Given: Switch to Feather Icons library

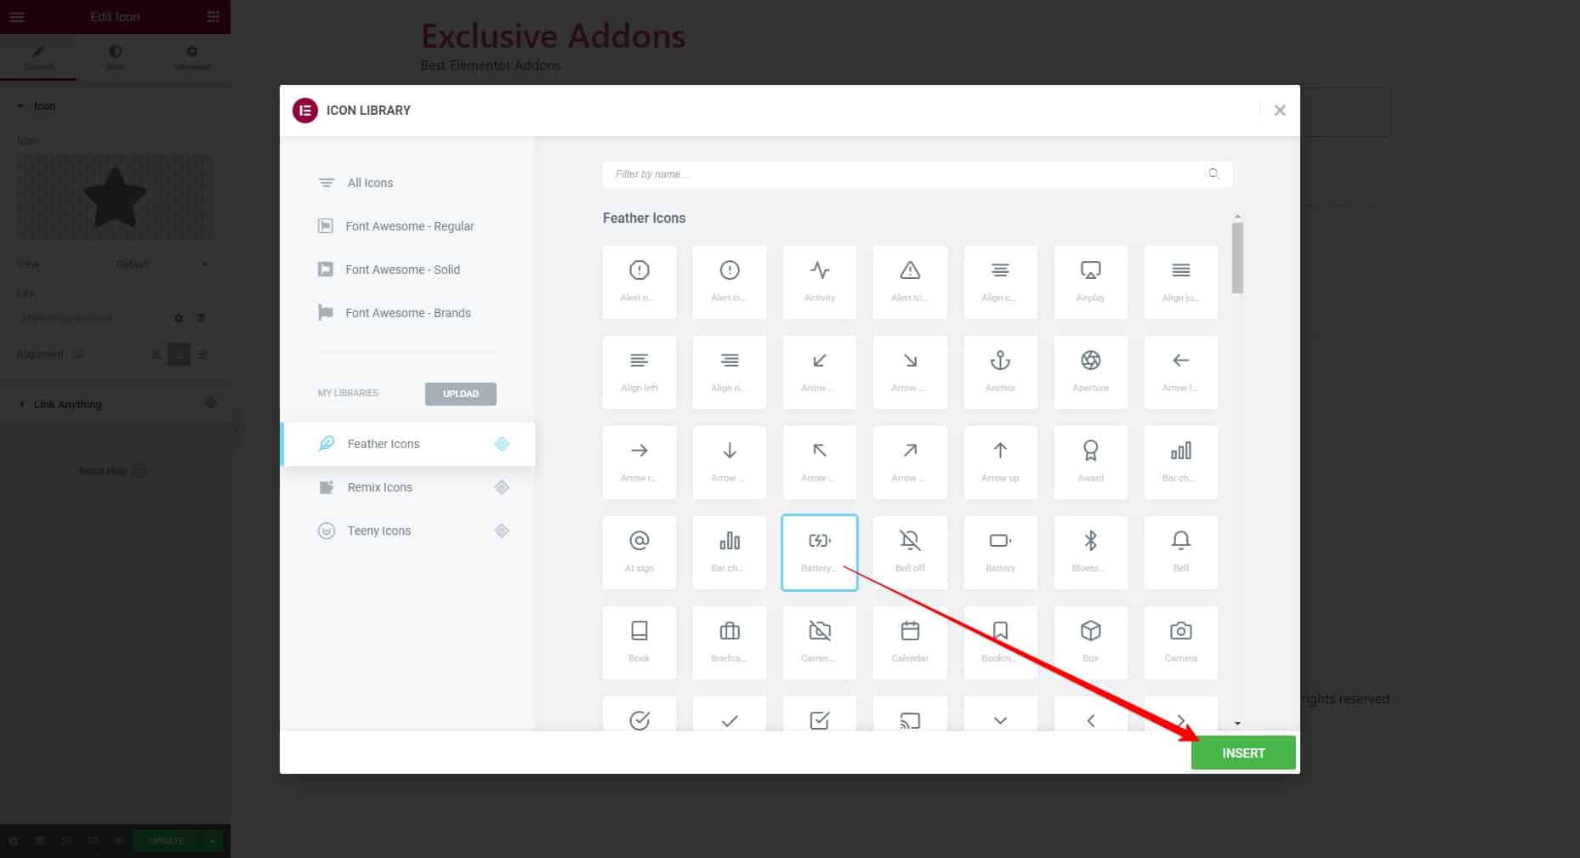Looking at the screenshot, I should click(409, 444).
